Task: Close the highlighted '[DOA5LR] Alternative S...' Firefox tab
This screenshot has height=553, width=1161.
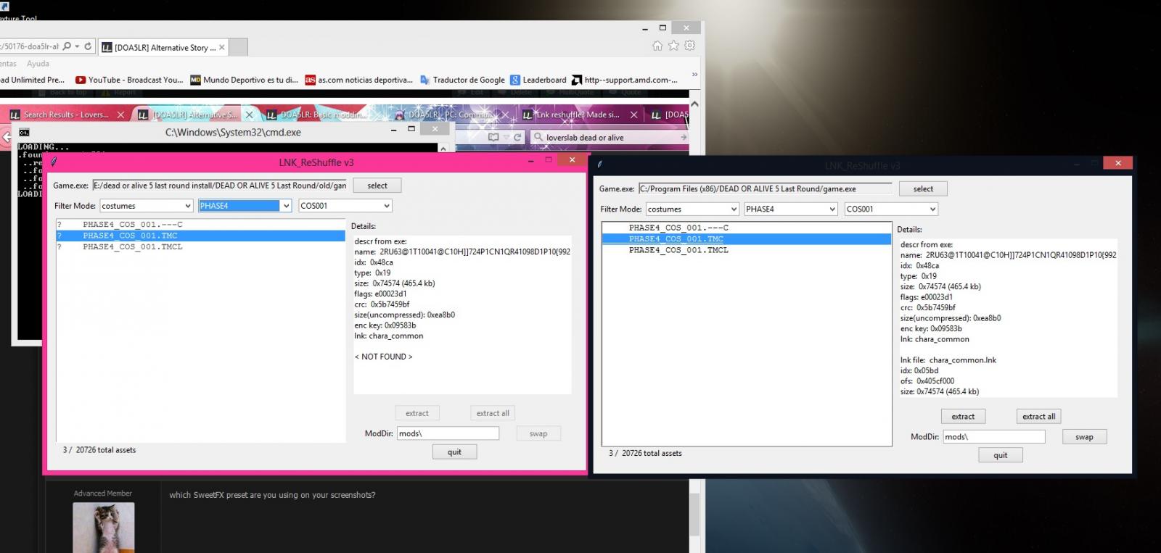Action: tap(250, 115)
